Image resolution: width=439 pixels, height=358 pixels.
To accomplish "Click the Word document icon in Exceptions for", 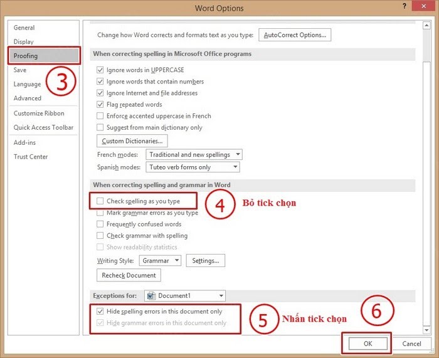I will click(x=151, y=295).
